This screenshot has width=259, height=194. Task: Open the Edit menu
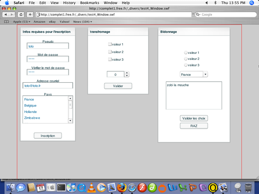click(42, 3)
